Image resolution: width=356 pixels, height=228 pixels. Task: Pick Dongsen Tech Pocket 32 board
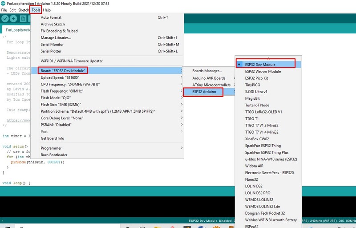268,213
